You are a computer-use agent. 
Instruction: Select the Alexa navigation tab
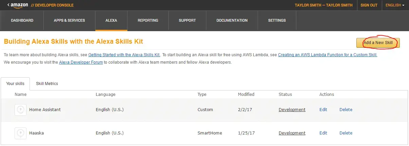[111, 20]
